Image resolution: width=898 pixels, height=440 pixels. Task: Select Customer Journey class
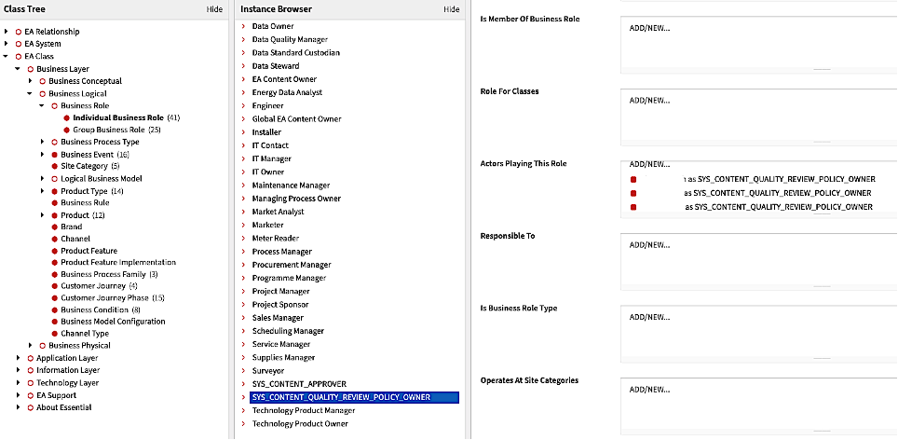[93, 285]
